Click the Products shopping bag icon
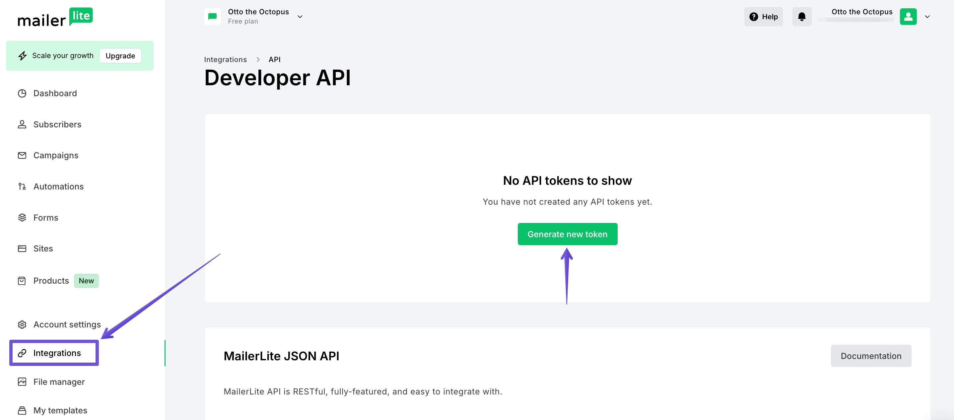This screenshot has width=954, height=420. 22,281
